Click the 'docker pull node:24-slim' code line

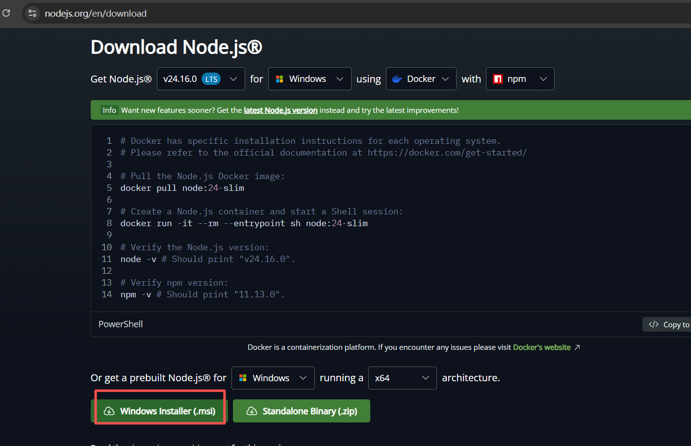pyautogui.click(x=182, y=188)
